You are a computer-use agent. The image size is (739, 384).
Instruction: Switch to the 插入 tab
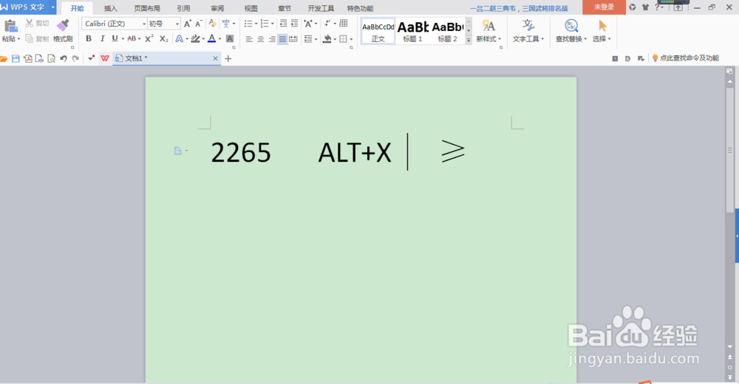click(110, 8)
